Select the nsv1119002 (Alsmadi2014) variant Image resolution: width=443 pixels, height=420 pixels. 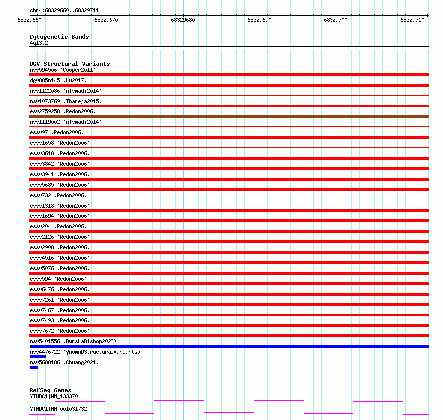click(x=66, y=122)
